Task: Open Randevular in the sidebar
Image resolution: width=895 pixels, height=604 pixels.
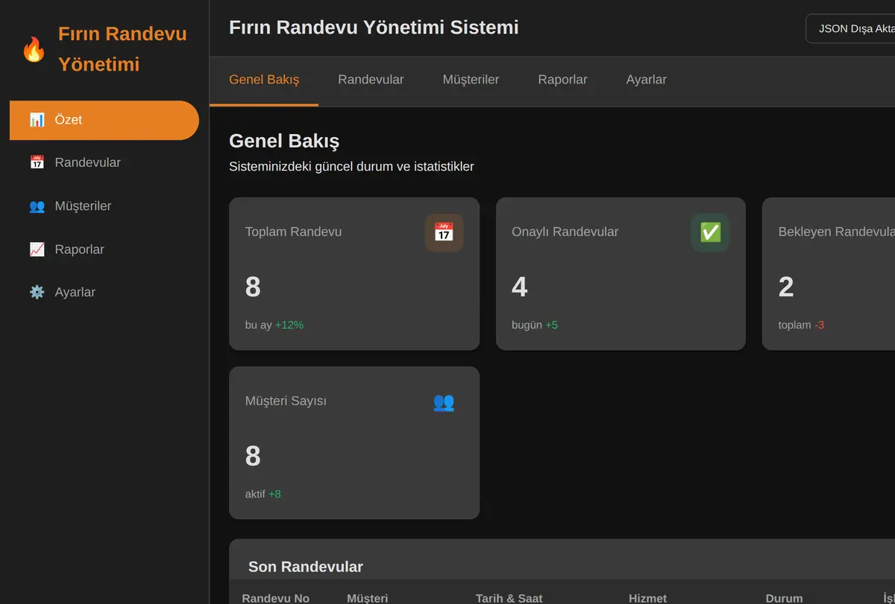Action: (104, 162)
